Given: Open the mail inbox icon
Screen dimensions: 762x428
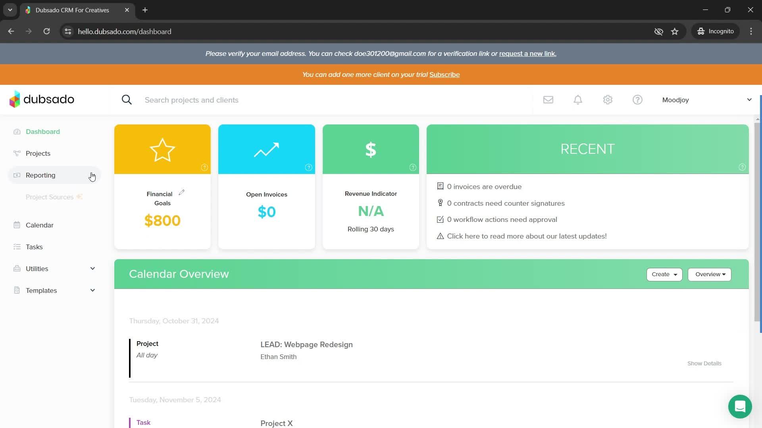Looking at the screenshot, I should [x=548, y=100].
